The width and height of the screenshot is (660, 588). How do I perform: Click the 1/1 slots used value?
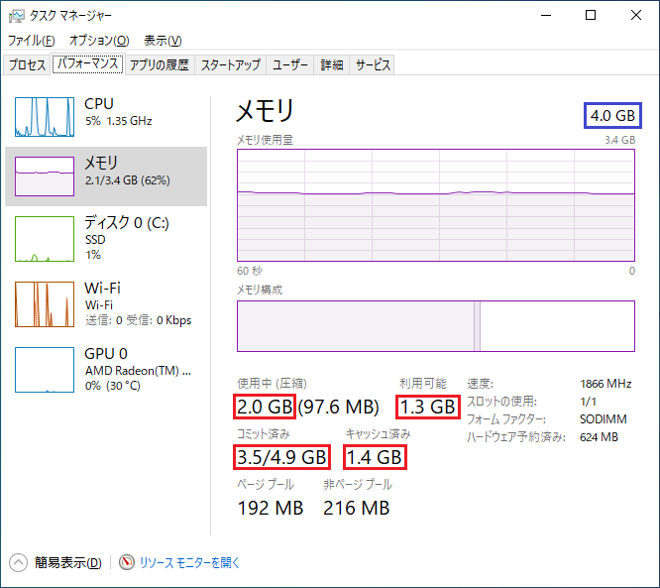(x=588, y=402)
